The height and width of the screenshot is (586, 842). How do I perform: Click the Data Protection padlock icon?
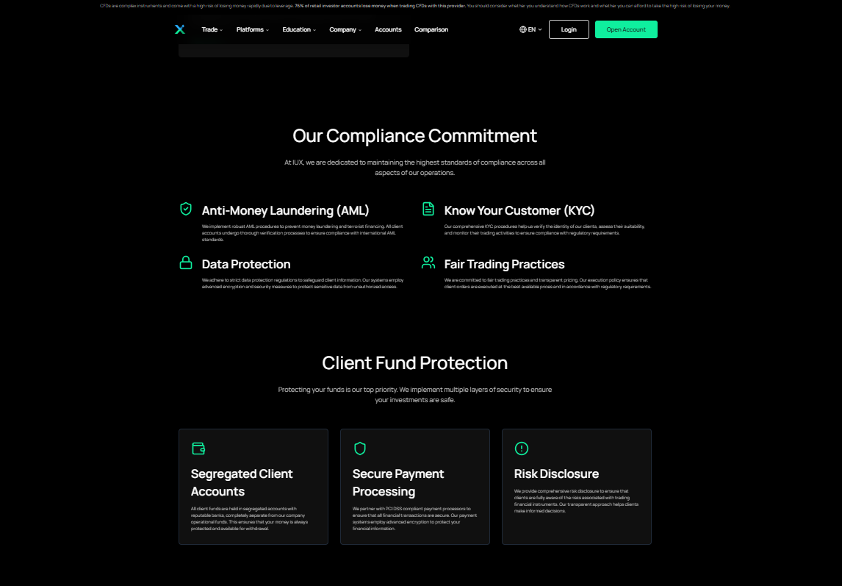tap(185, 263)
